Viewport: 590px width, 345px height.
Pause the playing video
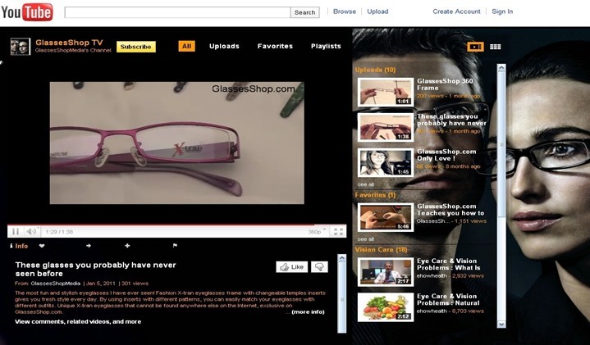pyautogui.click(x=16, y=232)
